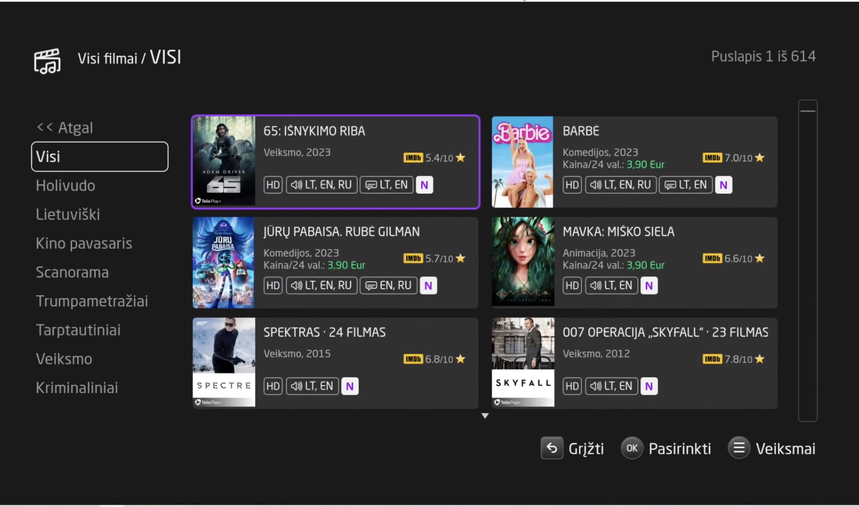859x507 pixels.
Task: Click the subtitles badge on 65: Išnykimo riba
Action: pos(386,185)
